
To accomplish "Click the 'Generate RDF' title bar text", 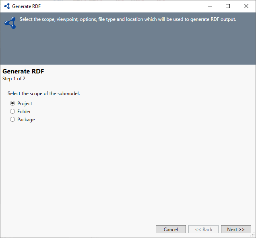I will pyautogui.click(x=26, y=6).
